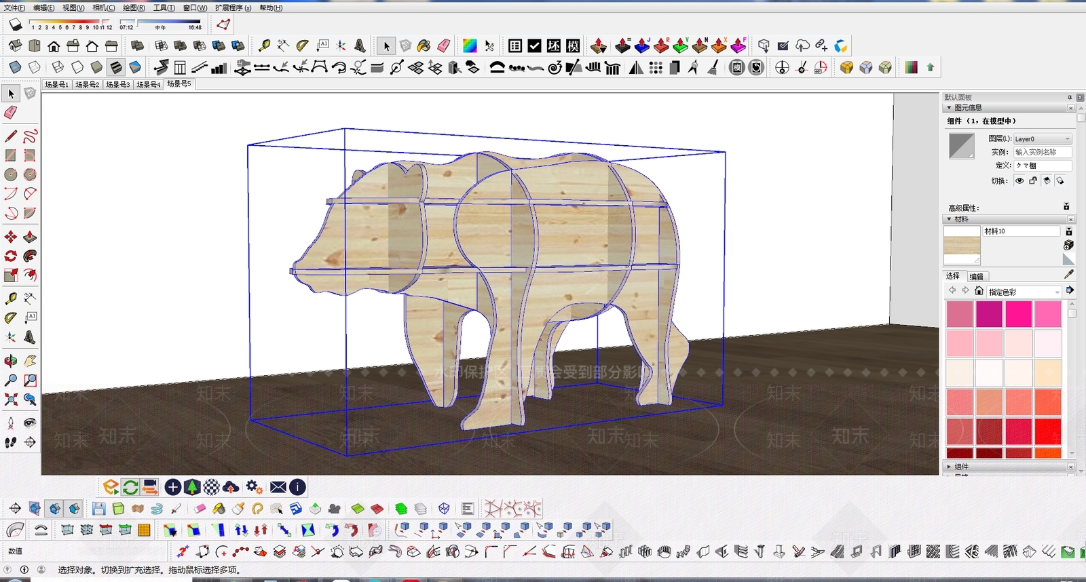Open the 编辑(E) menu

pyautogui.click(x=44, y=8)
